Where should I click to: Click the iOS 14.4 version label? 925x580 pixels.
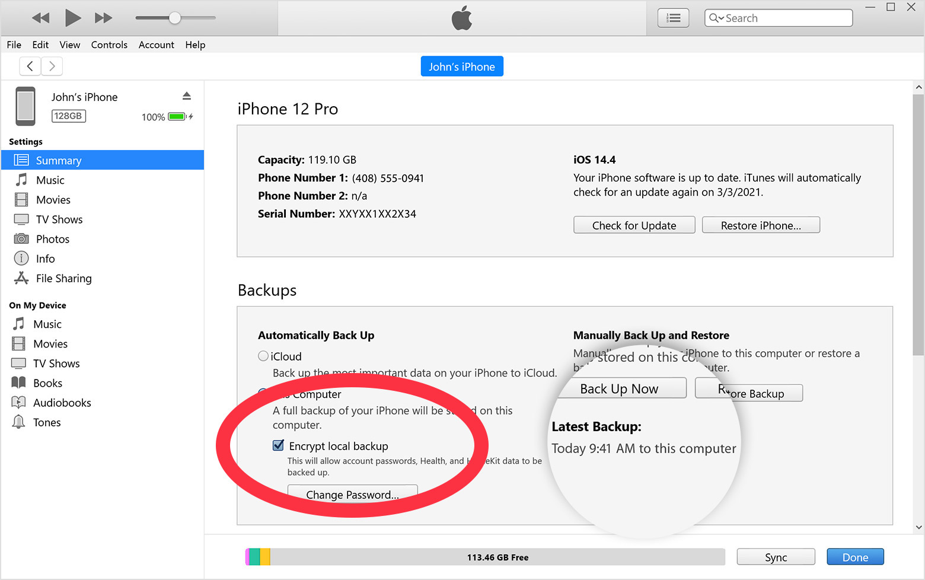(594, 160)
